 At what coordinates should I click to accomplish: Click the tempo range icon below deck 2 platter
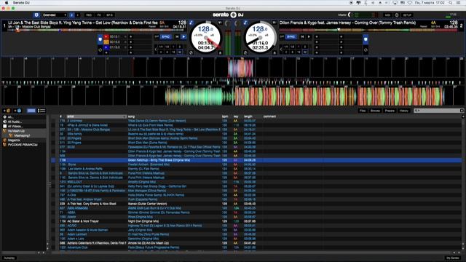coord(245,53)
